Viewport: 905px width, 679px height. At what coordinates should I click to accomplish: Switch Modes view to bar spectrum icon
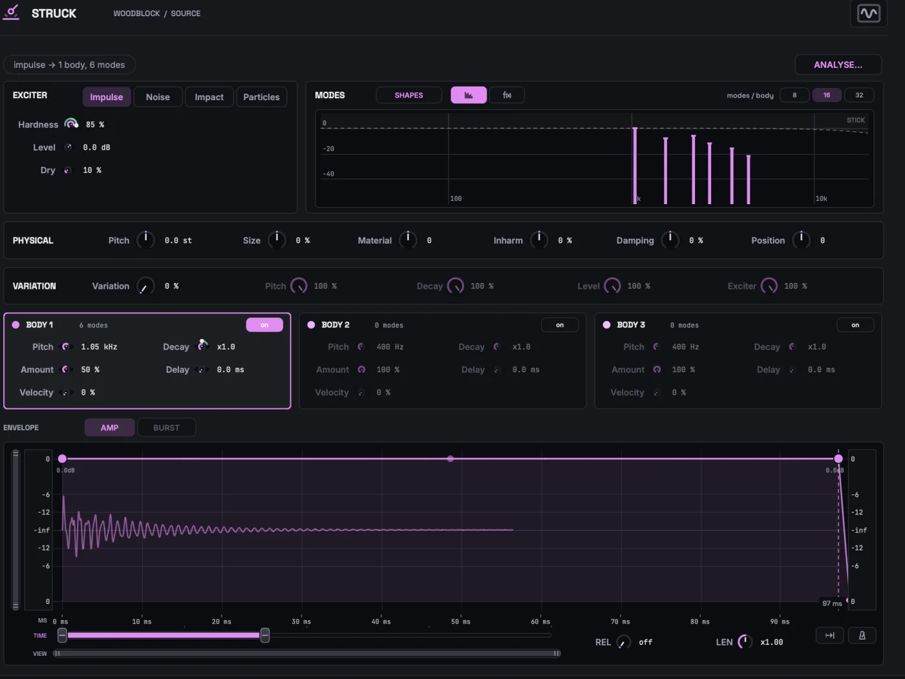click(x=469, y=95)
